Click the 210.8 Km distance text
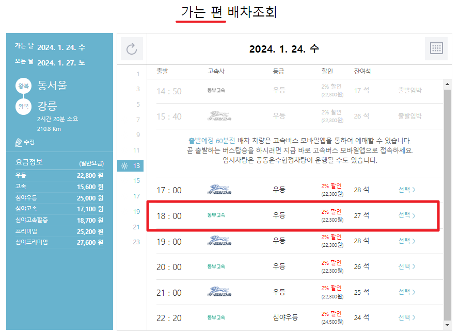This screenshot has height=336, width=459. coord(49,129)
